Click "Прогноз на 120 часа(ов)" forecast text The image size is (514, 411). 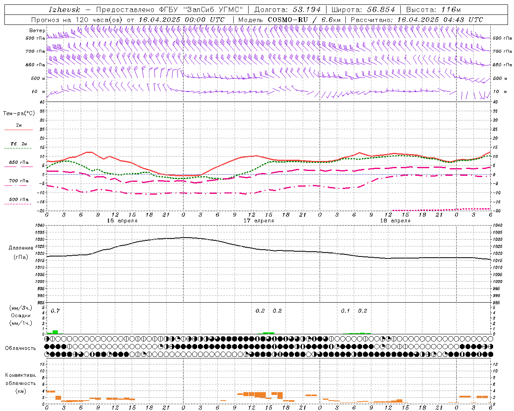point(77,20)
